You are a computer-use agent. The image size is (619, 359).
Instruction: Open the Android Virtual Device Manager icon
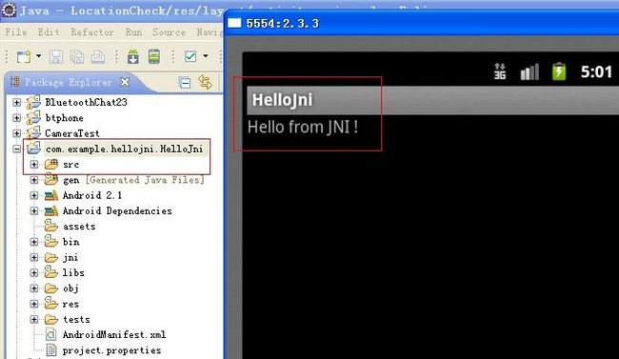click(154, 56)
